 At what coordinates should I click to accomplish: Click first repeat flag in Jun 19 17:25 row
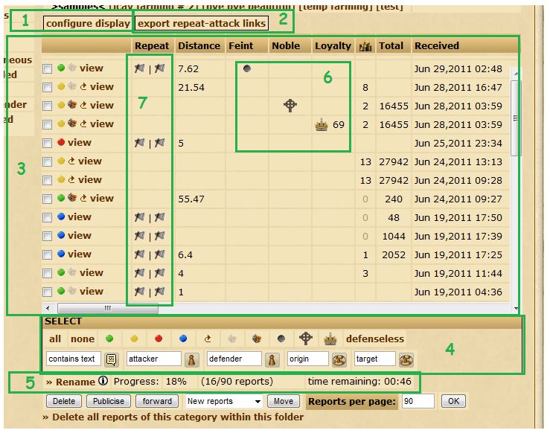click(x=140, y=254)
